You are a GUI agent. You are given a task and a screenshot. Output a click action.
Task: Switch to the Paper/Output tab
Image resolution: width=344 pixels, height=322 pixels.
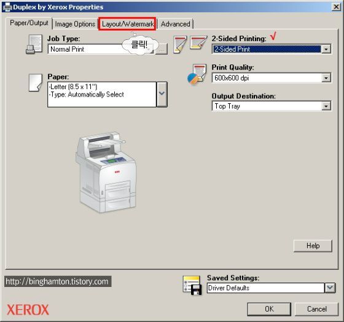29,23
